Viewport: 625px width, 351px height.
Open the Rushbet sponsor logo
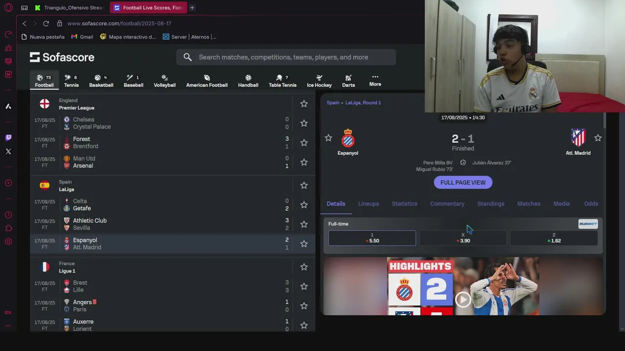click(588, 224)
